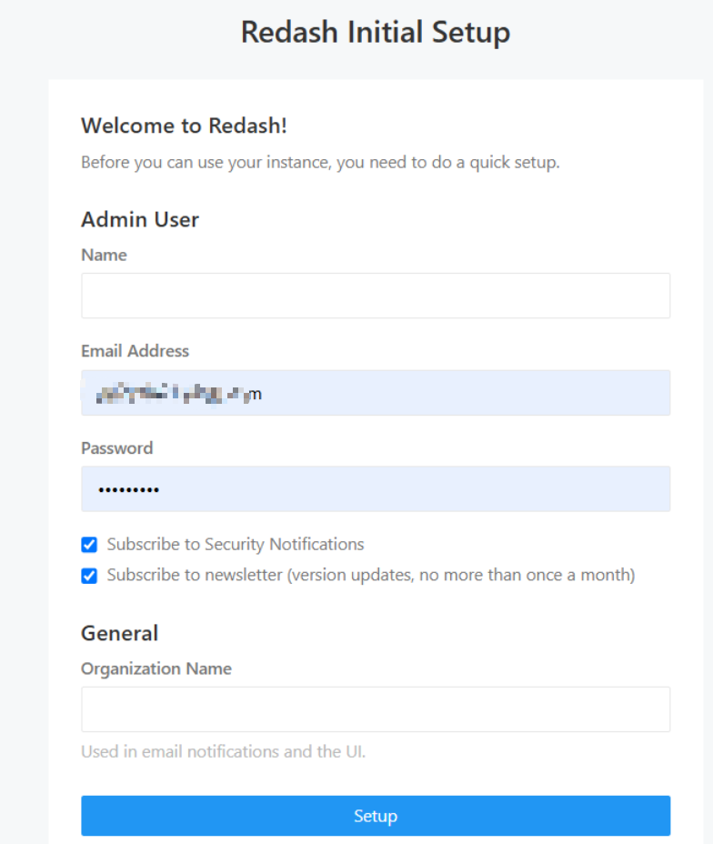Click the 'Redash Initial Setup' page title
Viewport: 713px width, 844px height.
point(376,32)
